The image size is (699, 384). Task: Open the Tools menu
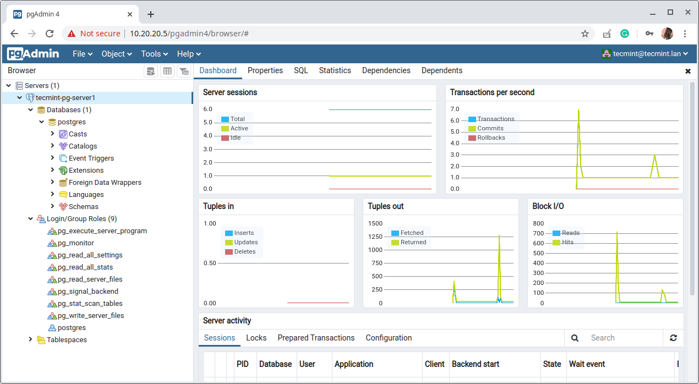154,54
